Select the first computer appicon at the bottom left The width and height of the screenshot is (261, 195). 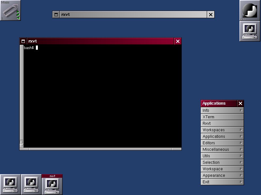pyautogui.click(x=10, y=184)
